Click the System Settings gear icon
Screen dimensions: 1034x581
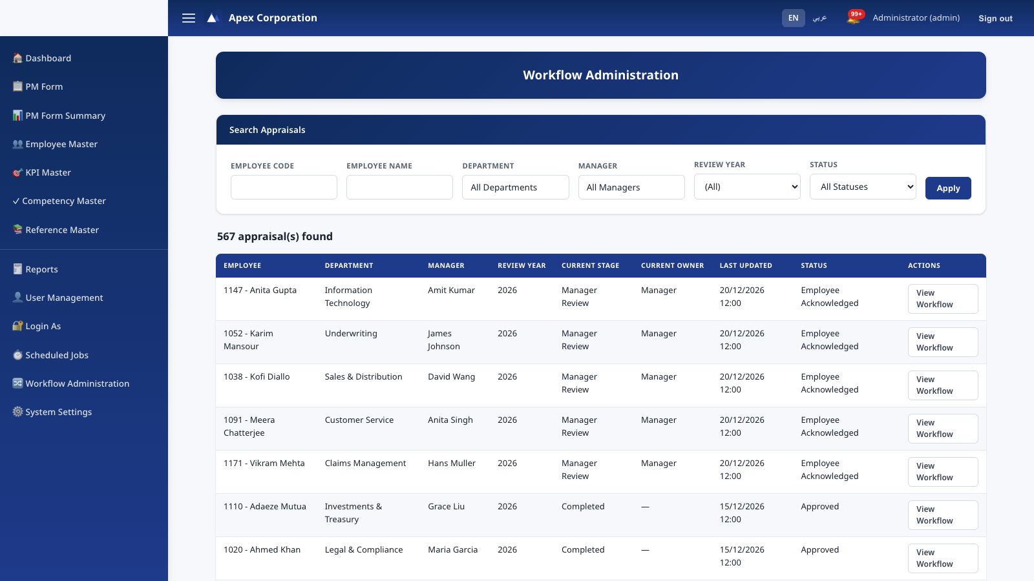pos(17,412)
